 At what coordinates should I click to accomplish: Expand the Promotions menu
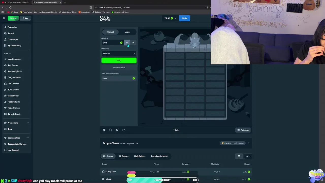pyautogui.click(x=17, y=123)
